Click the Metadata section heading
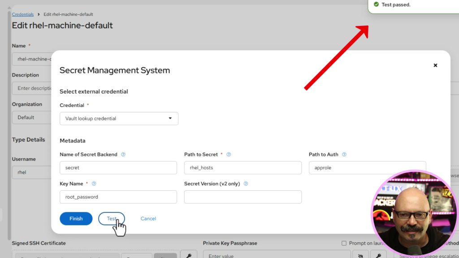This screenshot has height=258, width=459. point(73,141)
